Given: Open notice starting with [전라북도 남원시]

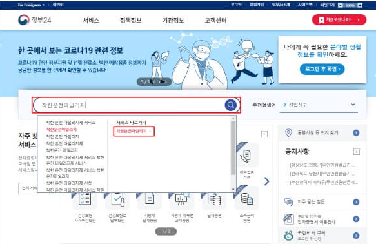Looking at the screenshot, I should [322, 174].
